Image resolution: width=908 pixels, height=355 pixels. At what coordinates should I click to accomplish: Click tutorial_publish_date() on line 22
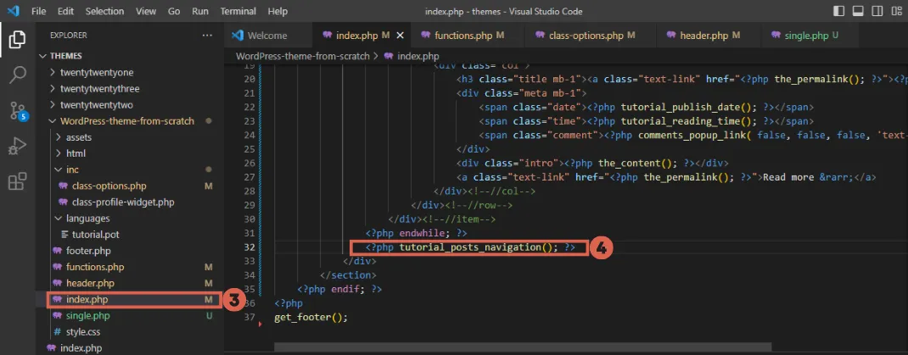point(688,107)
